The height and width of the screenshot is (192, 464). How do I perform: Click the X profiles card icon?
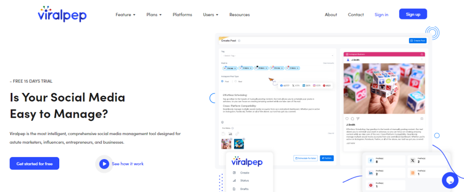(x=412, y=161)
